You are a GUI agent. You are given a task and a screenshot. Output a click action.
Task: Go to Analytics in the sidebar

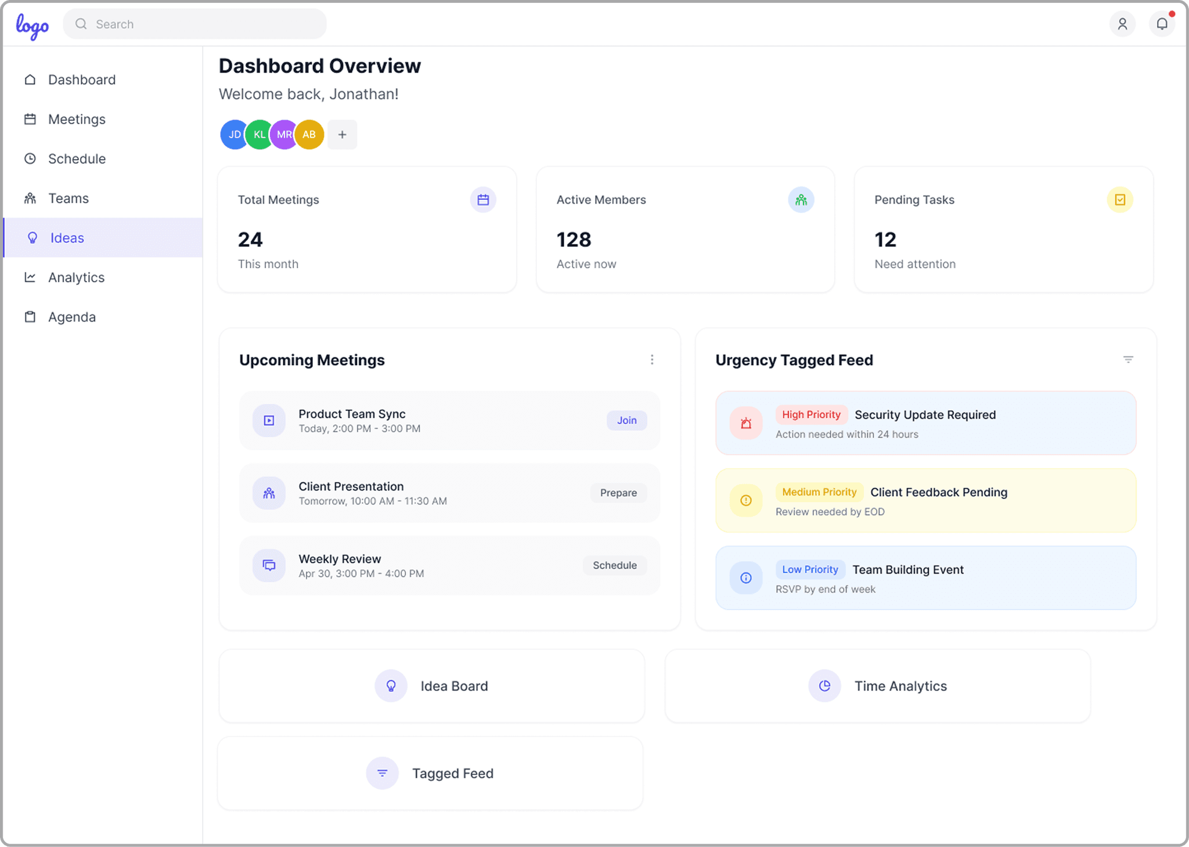click(76, 277)
